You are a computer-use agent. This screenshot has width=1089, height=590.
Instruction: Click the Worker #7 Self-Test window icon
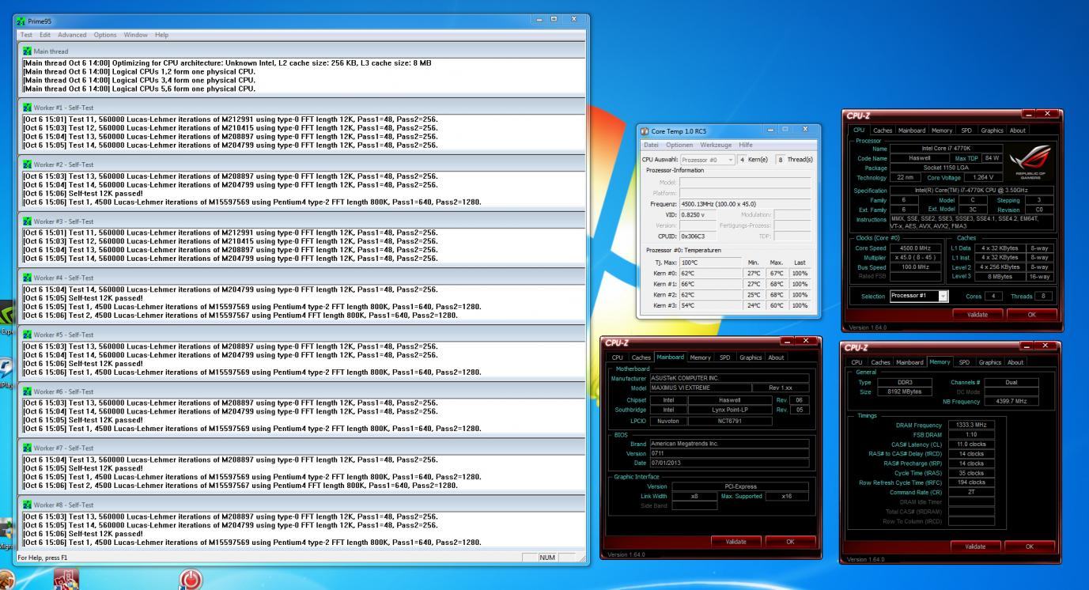coord(28,448)
